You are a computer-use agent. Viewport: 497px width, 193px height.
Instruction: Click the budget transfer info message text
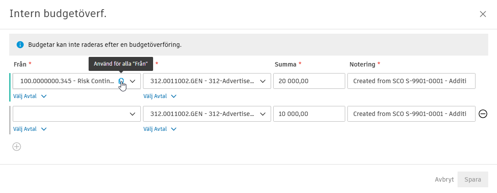point(105,45)
